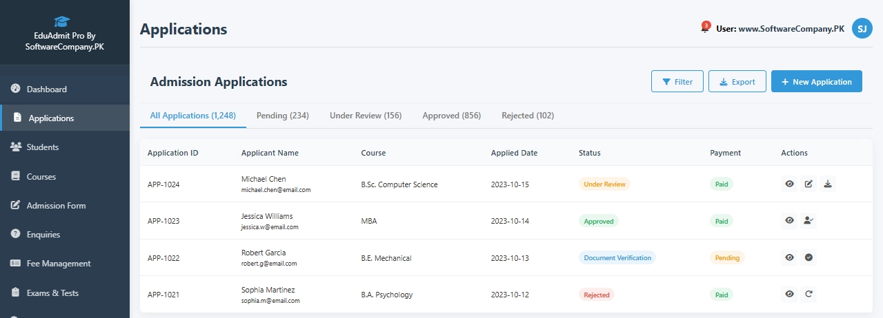Click applicant name Robert Garcia
The width and height of the screenshot is (883, 318).
264,253
